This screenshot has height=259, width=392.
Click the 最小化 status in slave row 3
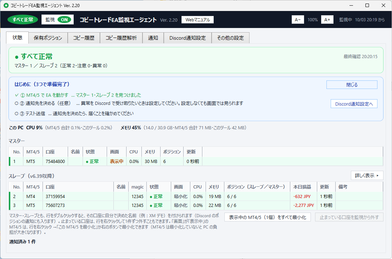pyautogui.click(x=180, y=205)
